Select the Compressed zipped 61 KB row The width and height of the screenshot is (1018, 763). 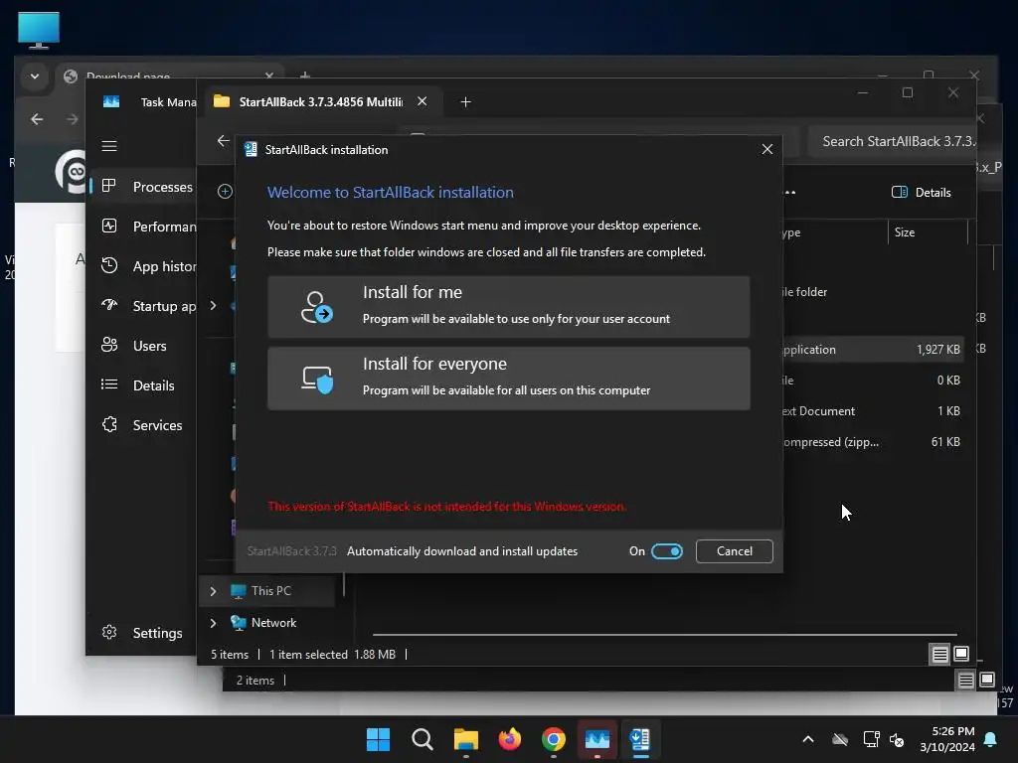[x=872, y=442]
